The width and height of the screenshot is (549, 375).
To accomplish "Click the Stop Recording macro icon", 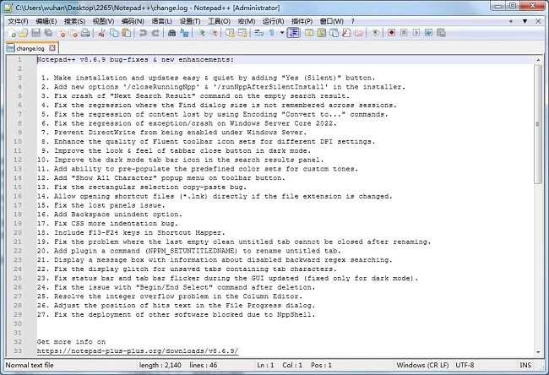I will click(404, 33).
